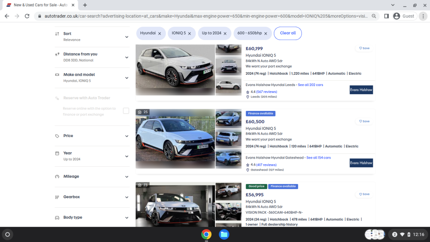This screenshot has height=242, width=430.
Task: Open Chrome three-dot menu
Action: point(423,16)
